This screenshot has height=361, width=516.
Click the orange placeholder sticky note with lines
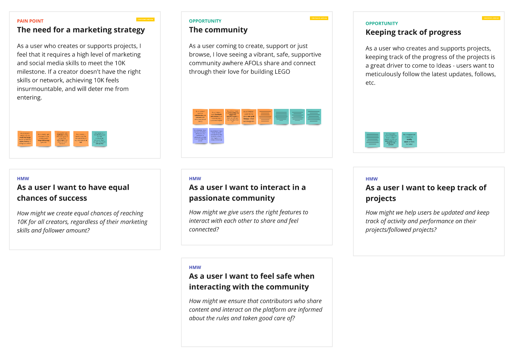pyautogui.click(x=265, y=117)
